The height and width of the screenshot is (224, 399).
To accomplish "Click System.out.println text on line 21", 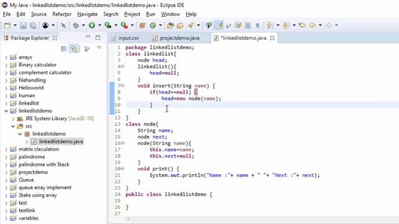I will coord(176,175).
